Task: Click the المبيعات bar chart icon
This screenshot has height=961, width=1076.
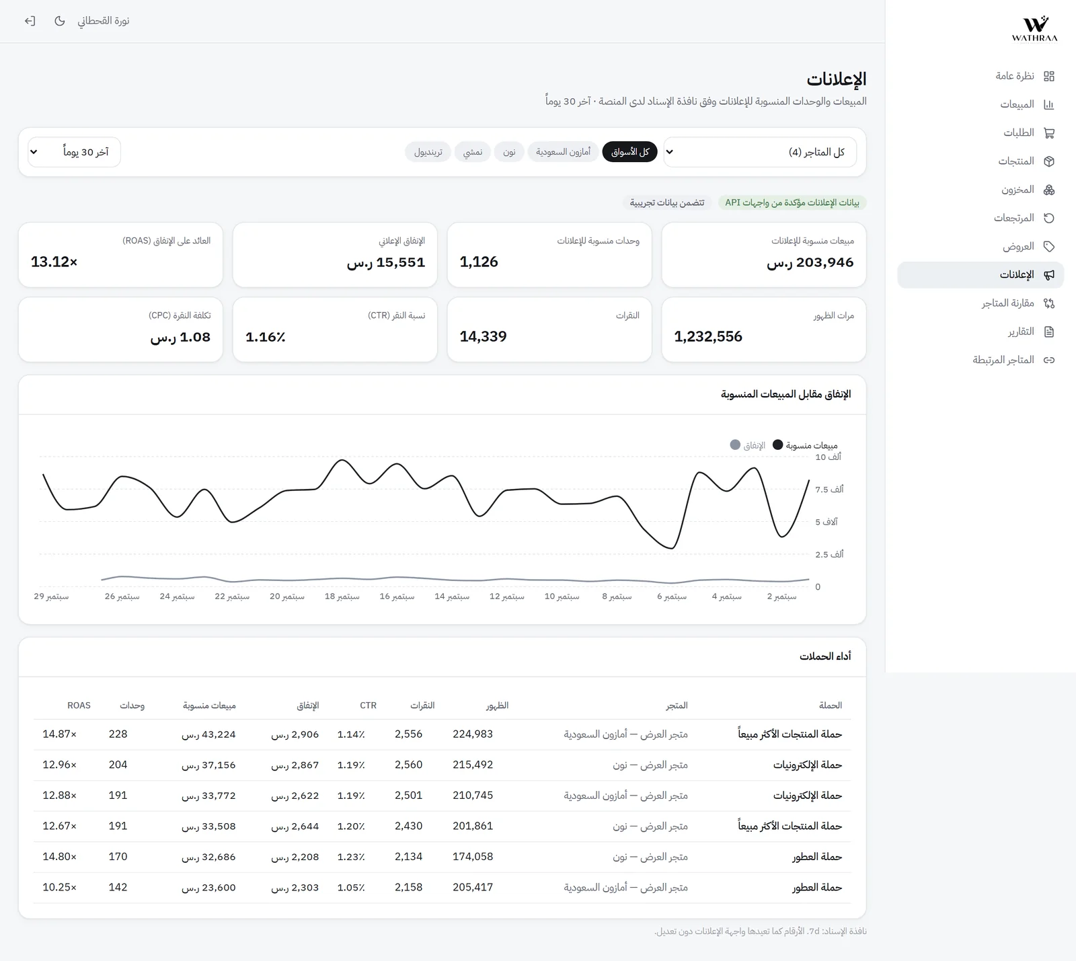Action: [1049, 104]
